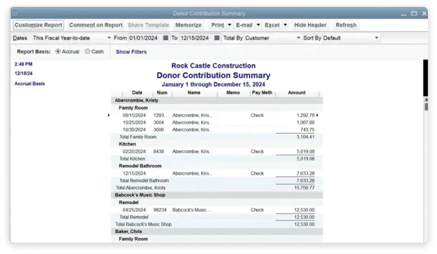437x254 pixels.
Task: Click the vertical scrollbar thumb
Action: click(x=426, y=107)
